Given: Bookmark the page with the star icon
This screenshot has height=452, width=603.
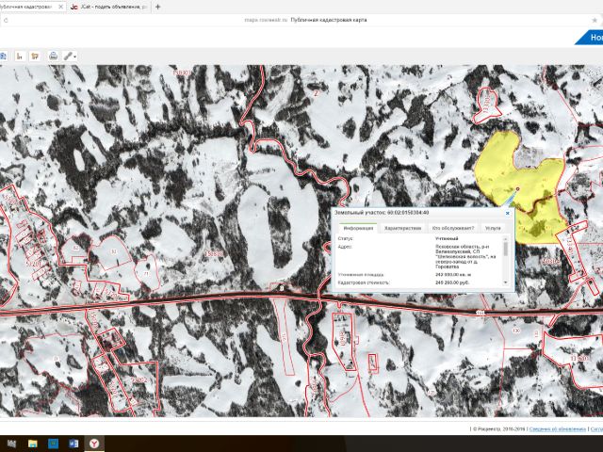Looking at the screenshot, I should [x=595, y=20].
